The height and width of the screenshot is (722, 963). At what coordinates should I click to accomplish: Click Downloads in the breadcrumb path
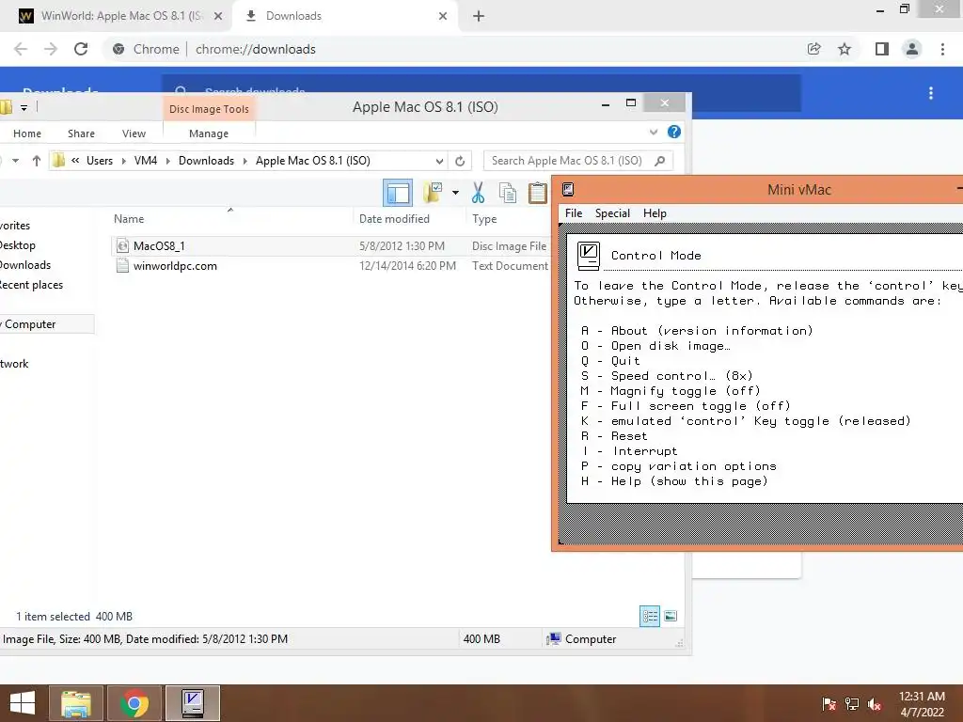coord(206,161)
